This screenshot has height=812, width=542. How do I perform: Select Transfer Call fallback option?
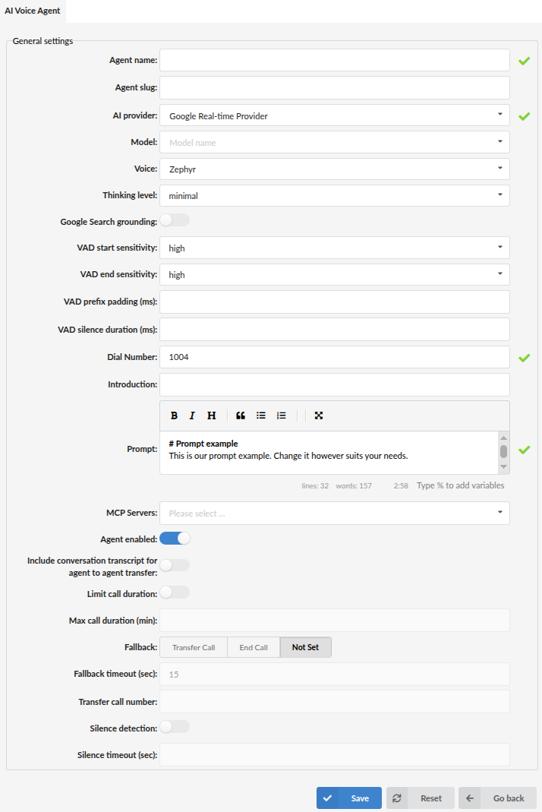coord(194,647)
